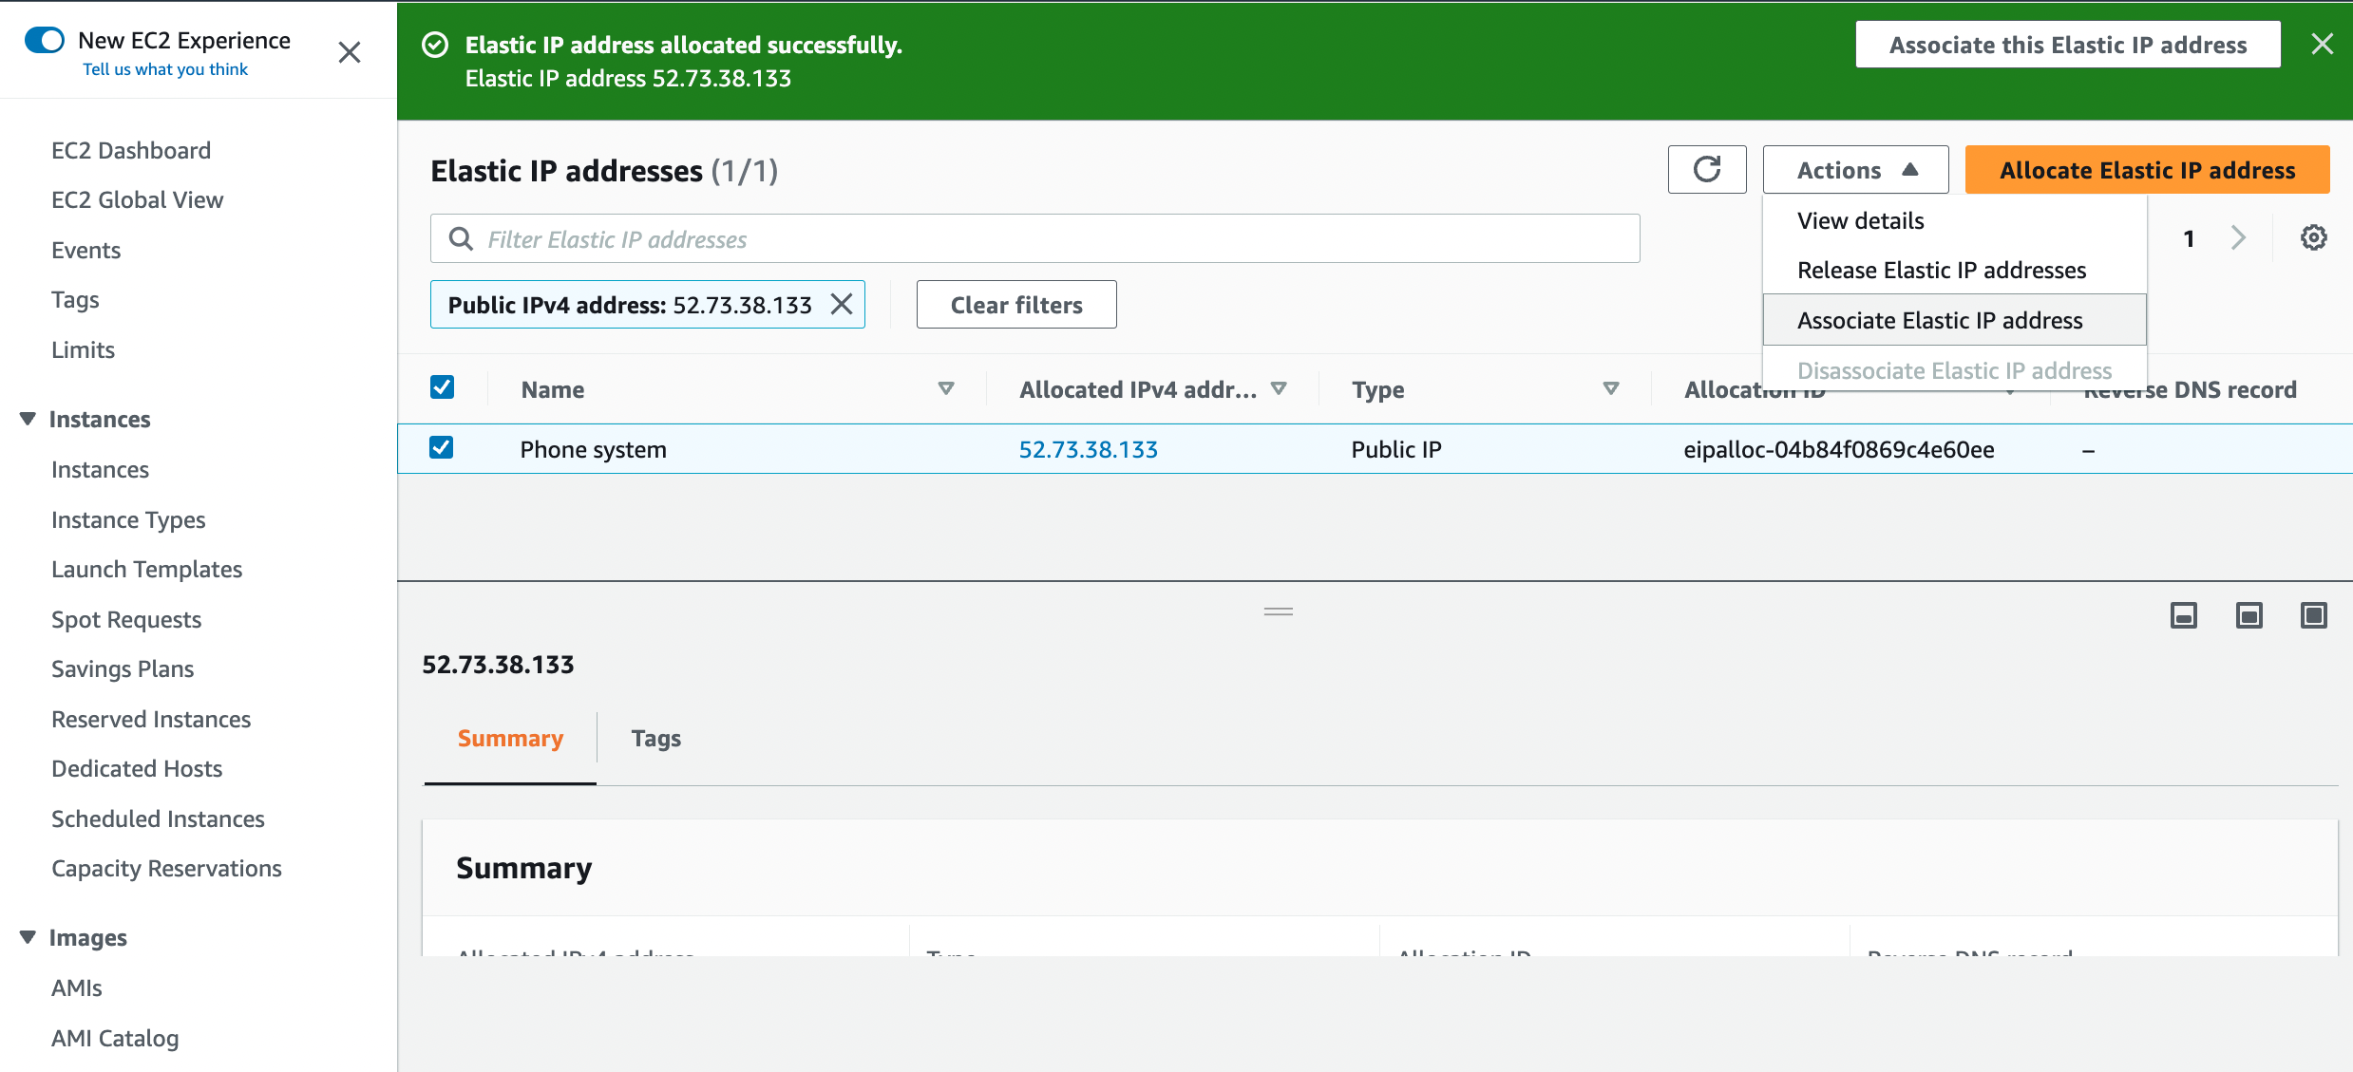Image resolution: width=2353 pixels, height=1072 pixels.
Task: Open Launch Templates page
Action: (x=146, y=569)
